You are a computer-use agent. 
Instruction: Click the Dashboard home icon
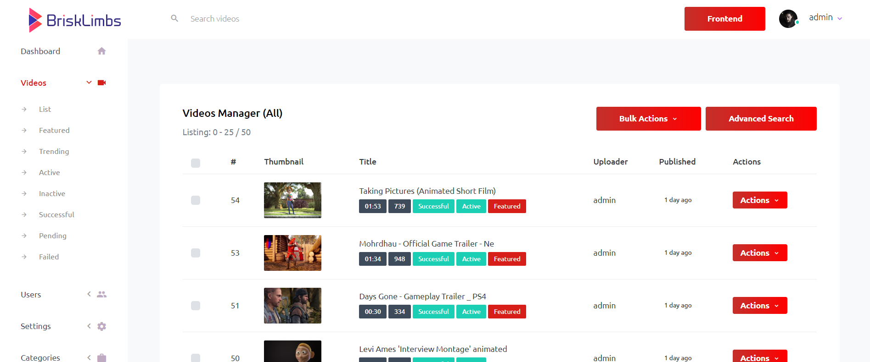click(x=102, y=51)
